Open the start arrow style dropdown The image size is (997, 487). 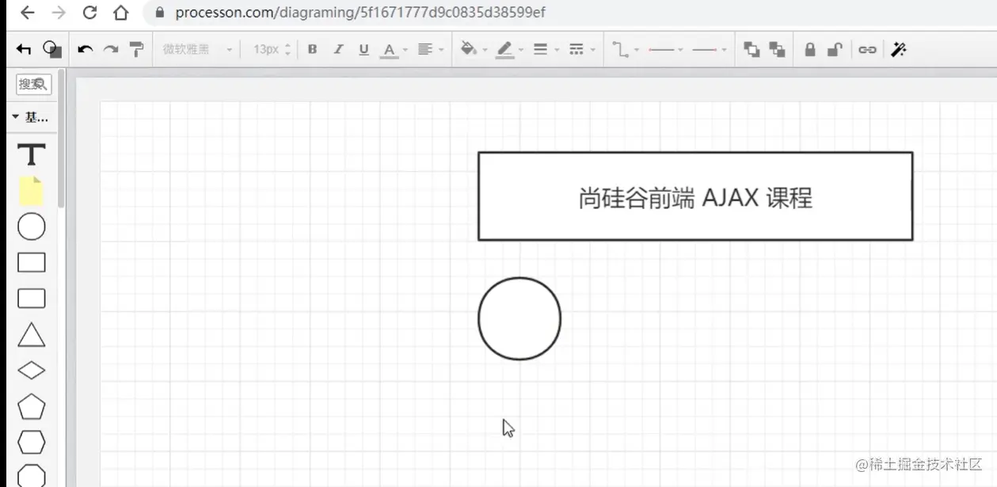(x=666, y=49)
